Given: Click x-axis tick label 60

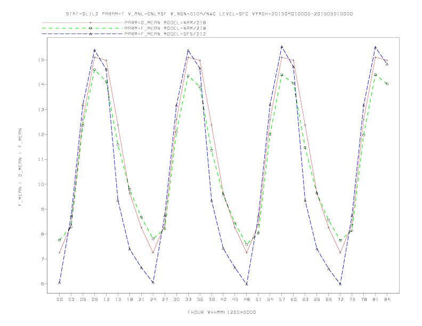Looking at the screenshot, I should coord(294,299).
